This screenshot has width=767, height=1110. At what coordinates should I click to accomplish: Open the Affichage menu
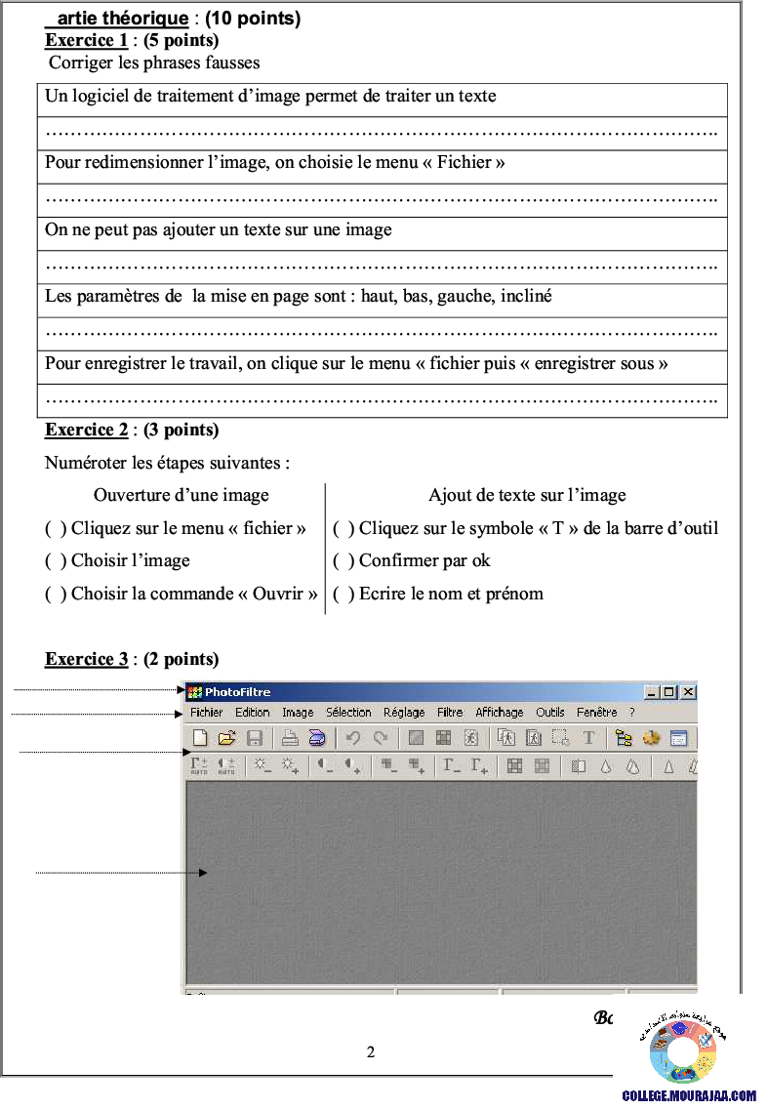pyautogui.click(x=500, y=713)
